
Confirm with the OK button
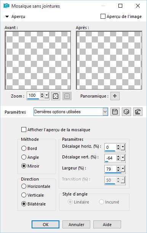click(46, 224)
